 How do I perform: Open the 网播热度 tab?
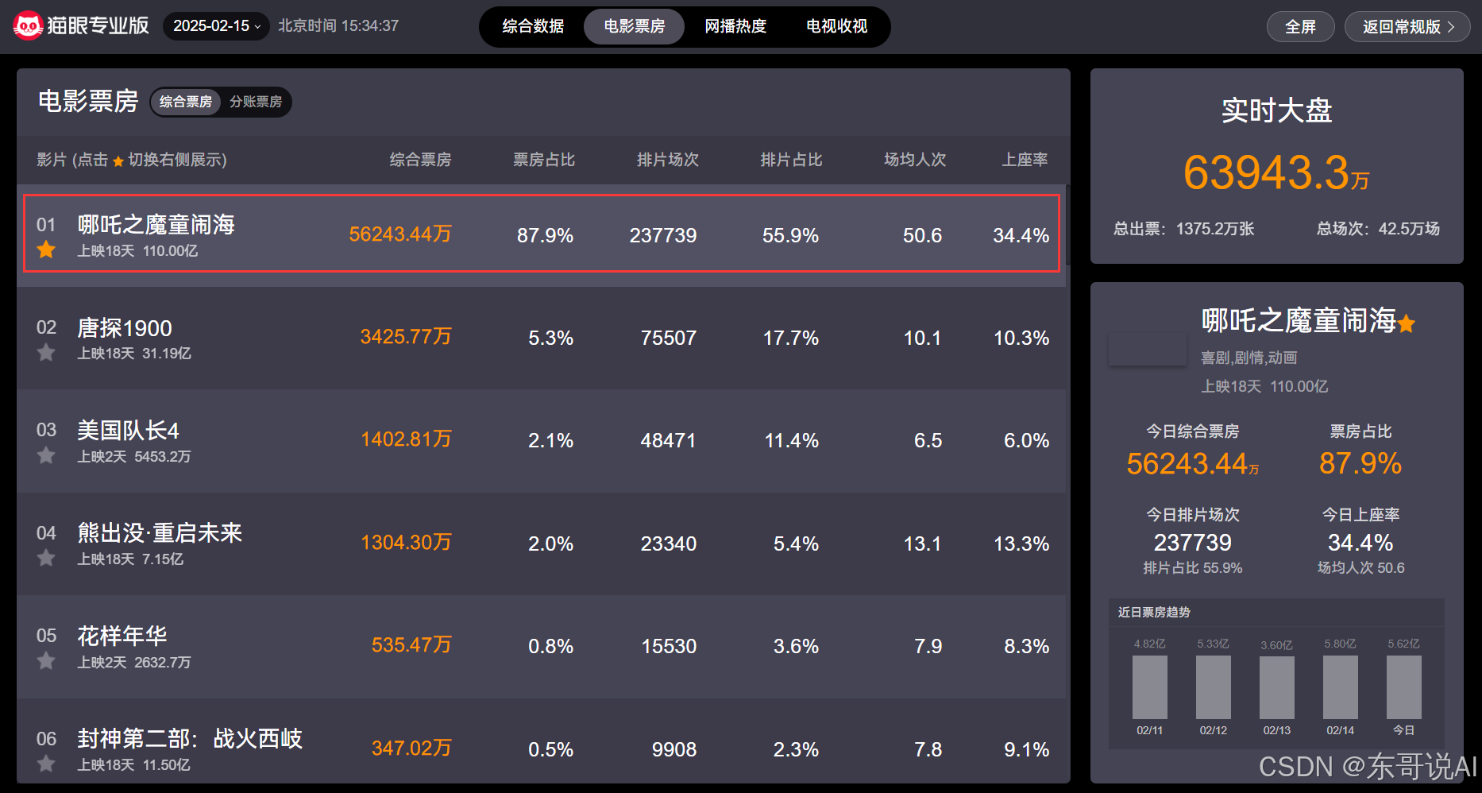click(x=735, y=26)
